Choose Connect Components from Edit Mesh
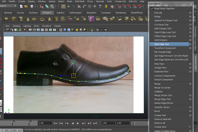Image resolution: width=198 pixels, height=132 pixels. [x=165, y=76]
